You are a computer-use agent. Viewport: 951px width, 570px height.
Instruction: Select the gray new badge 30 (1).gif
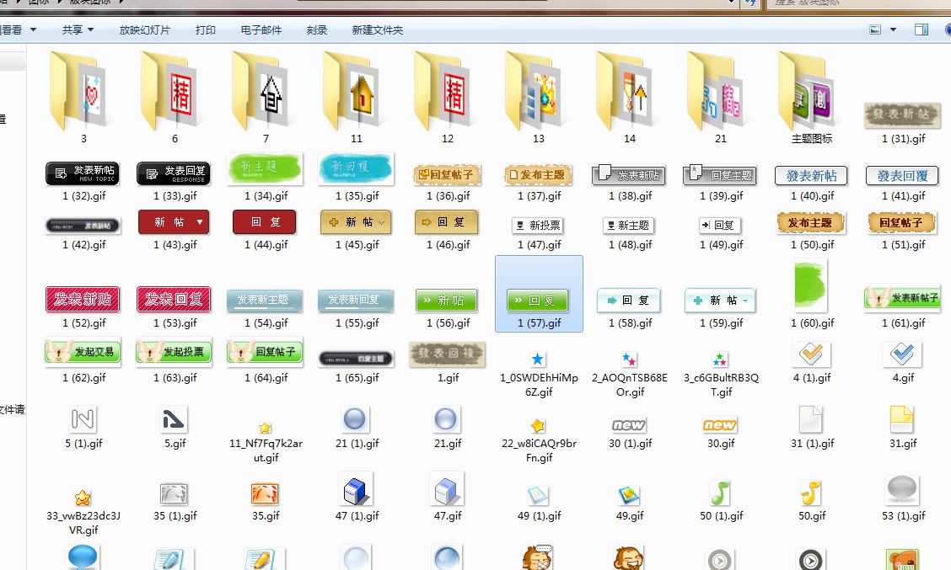tap(629, 424)
